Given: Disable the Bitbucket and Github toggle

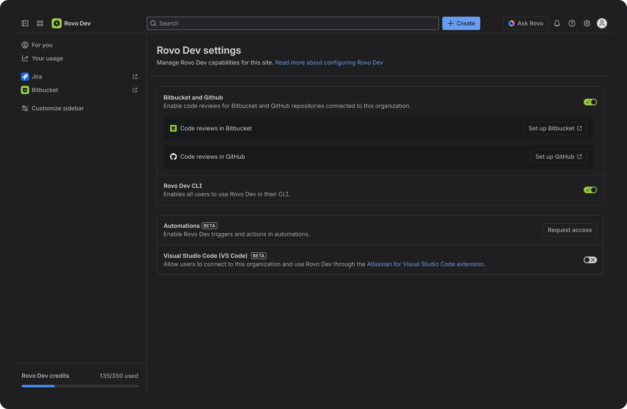Looking at the screenshot, I should [590, 102].
